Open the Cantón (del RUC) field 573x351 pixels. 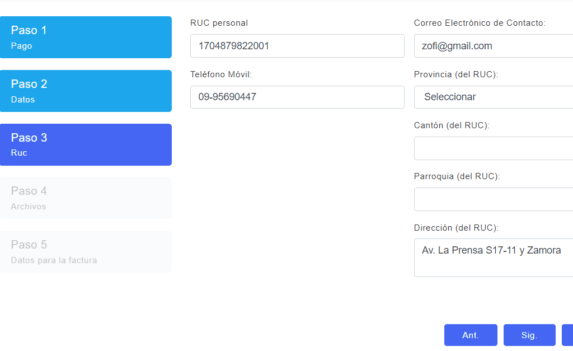494,148
